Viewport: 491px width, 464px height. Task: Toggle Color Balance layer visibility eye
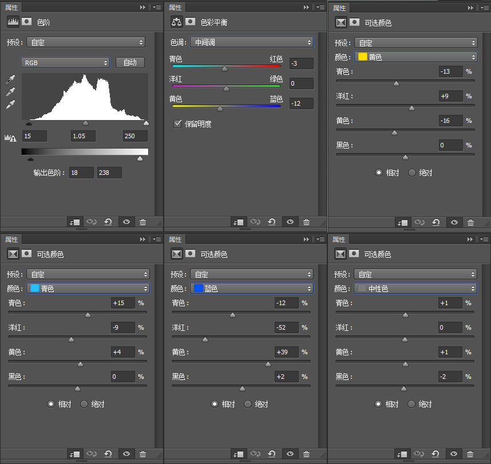(x=290, y=222)
